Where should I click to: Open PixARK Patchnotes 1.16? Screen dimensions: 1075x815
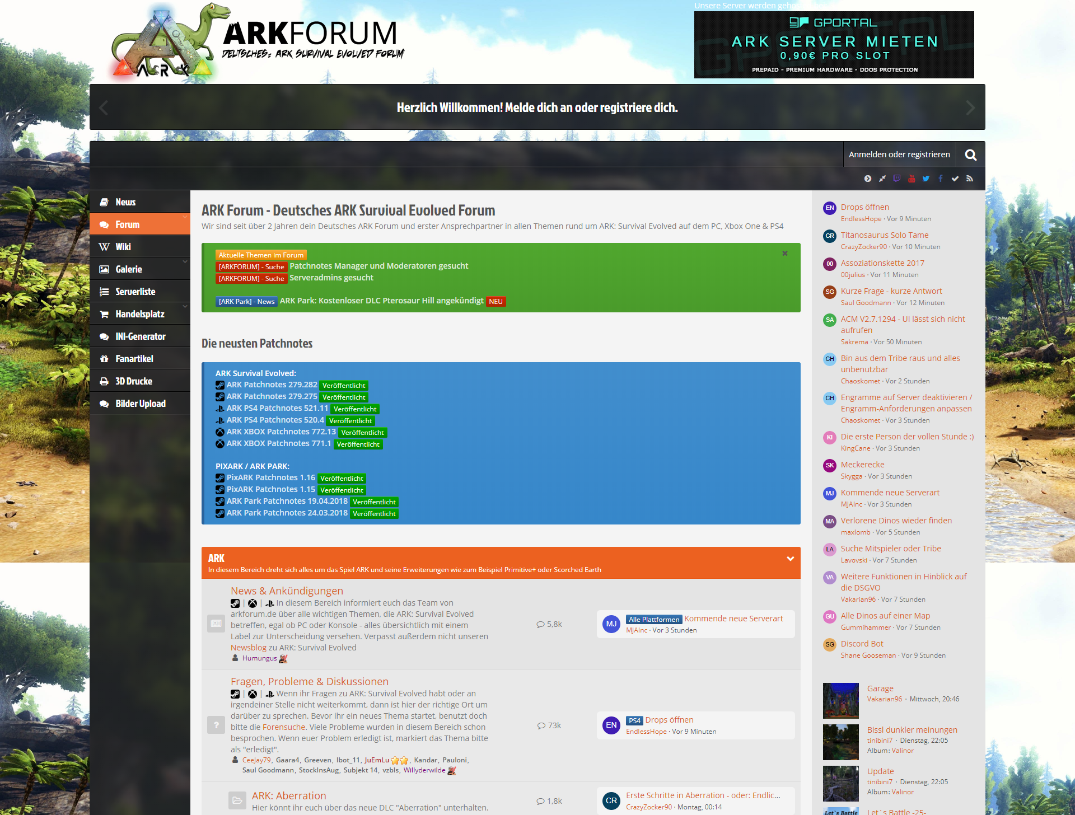(271, 477)
